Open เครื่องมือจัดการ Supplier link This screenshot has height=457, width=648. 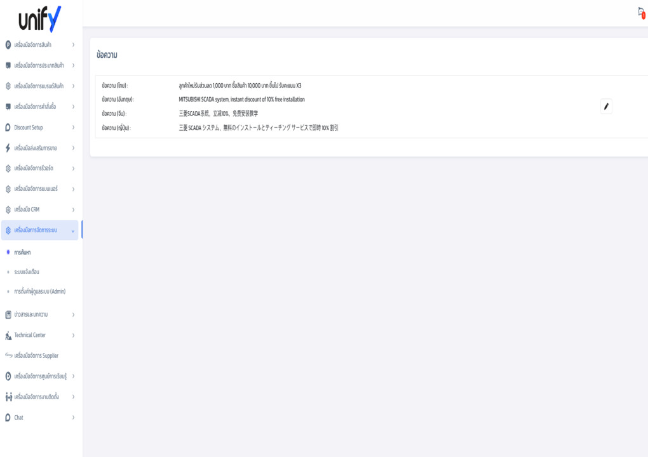(x=36, y=355)
